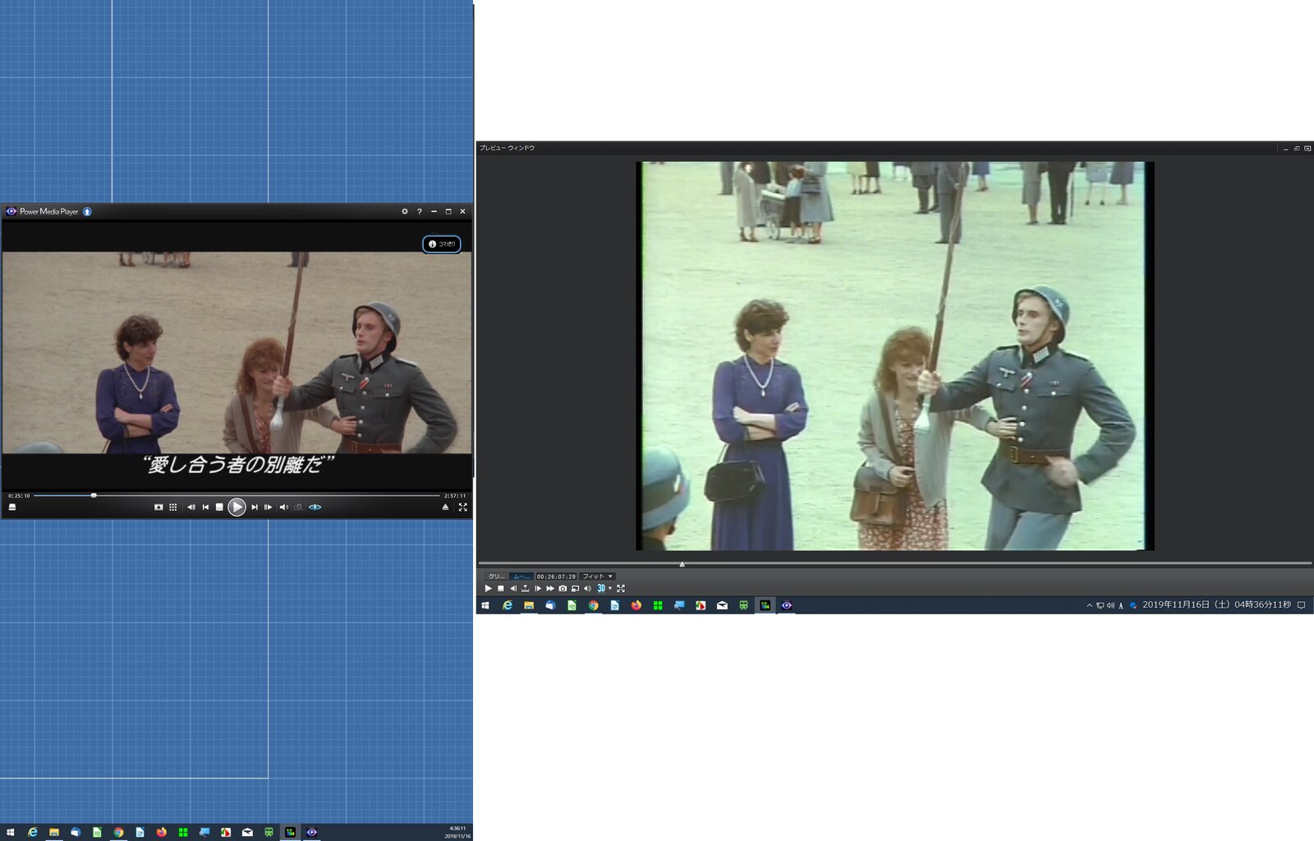Image resolution: width=1314 pixels, height=841 pixels.
Task: Click the total duration 2:57:11
Action: (455, 495)
